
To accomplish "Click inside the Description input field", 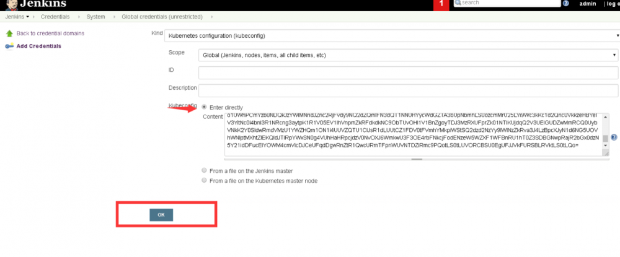I will pos(408,90).
